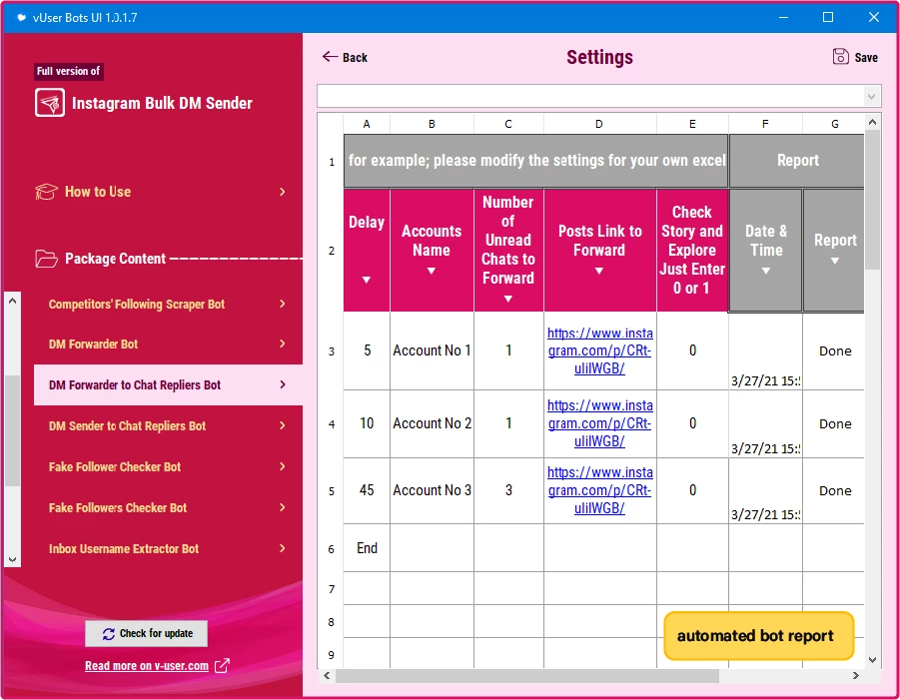The height and width of the screenshot is (700, 900).
Task: Expand the Inbox Username Extractor Bot chevron
Action: 283,548
